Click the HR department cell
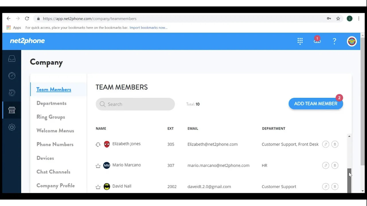Image resolution: width=367 pixels, height=206 pixels. point(264,165)
